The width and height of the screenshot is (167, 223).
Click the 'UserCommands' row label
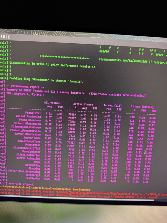pyautogui.click(x=31, y=151)
